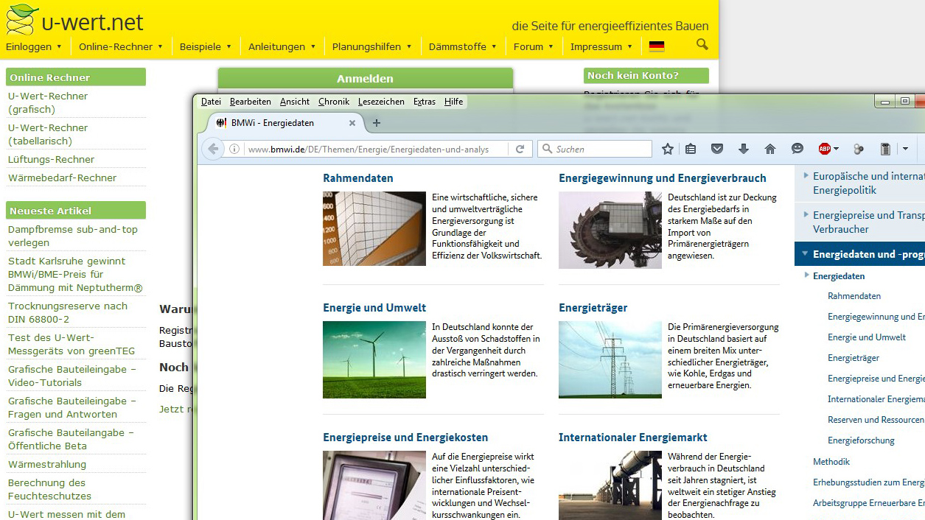Open Hilfe menu in Firefox
Screen dimensions: 925x520
pos(454,102)
